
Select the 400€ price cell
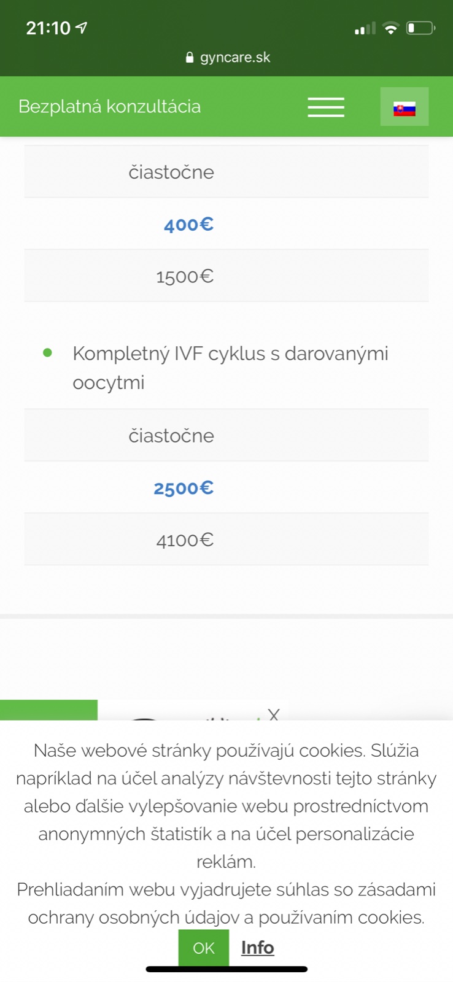[x=188, y=224]
